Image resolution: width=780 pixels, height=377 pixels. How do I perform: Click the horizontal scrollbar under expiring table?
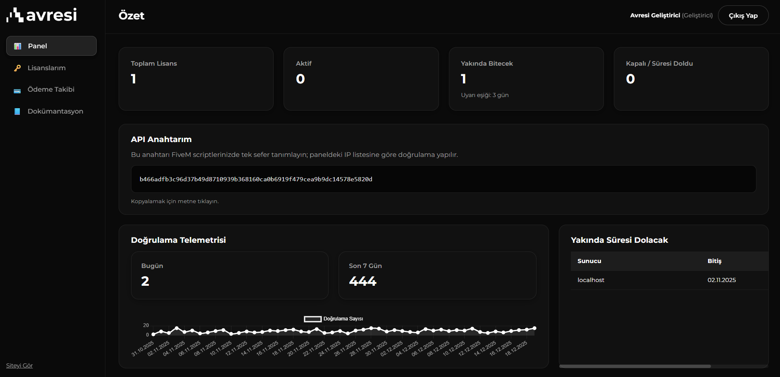635,366
